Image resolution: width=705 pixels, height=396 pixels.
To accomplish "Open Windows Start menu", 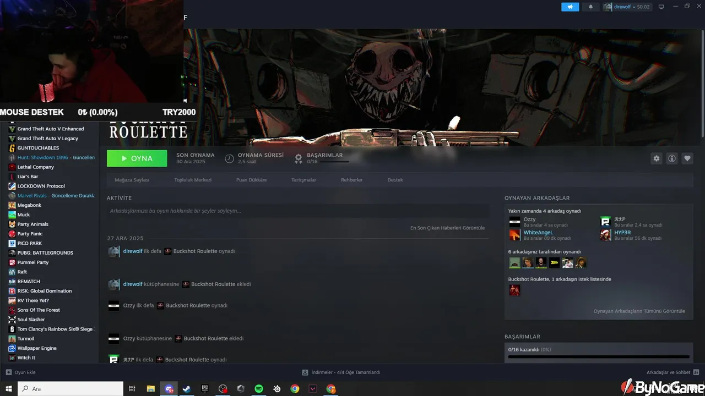I will click(x=9, y=389).
